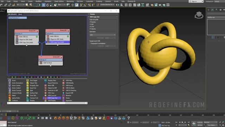Enable Resample if unrelated checkbox
This screenshot has height=127, width=225.
(x=90, y=43)
